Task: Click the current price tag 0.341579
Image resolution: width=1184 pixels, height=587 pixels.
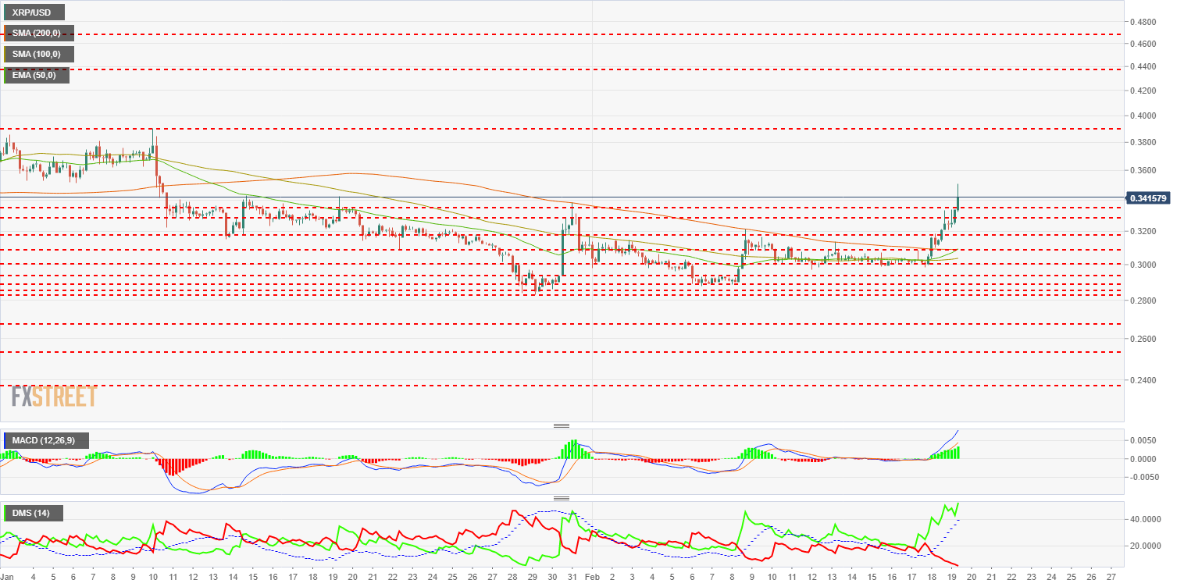Action: click(1149, 198)
